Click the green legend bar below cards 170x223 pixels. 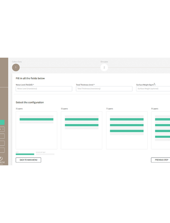[x=25, y=154]
